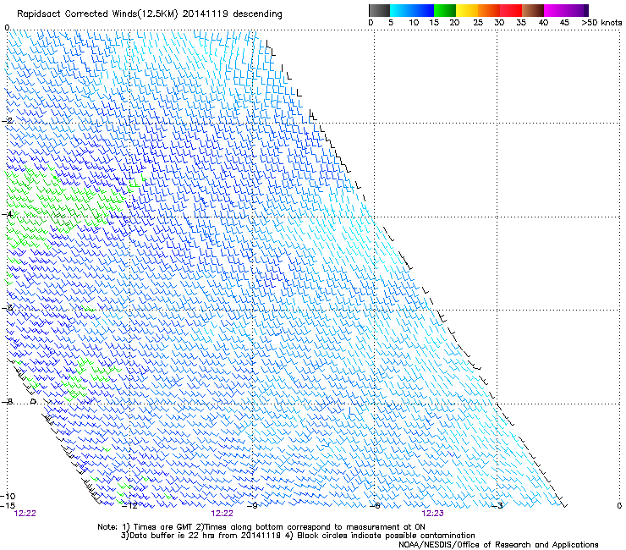Click the '12:23' time label under the plot

pyautogui.click(x=432, y=514)
